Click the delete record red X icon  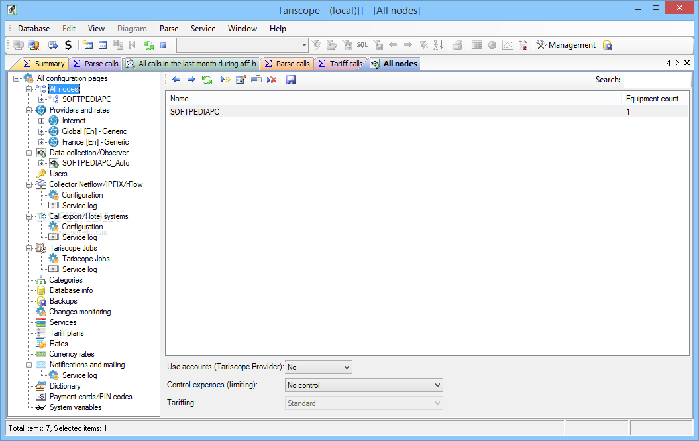pyautogui.click(x=272, y=80)
